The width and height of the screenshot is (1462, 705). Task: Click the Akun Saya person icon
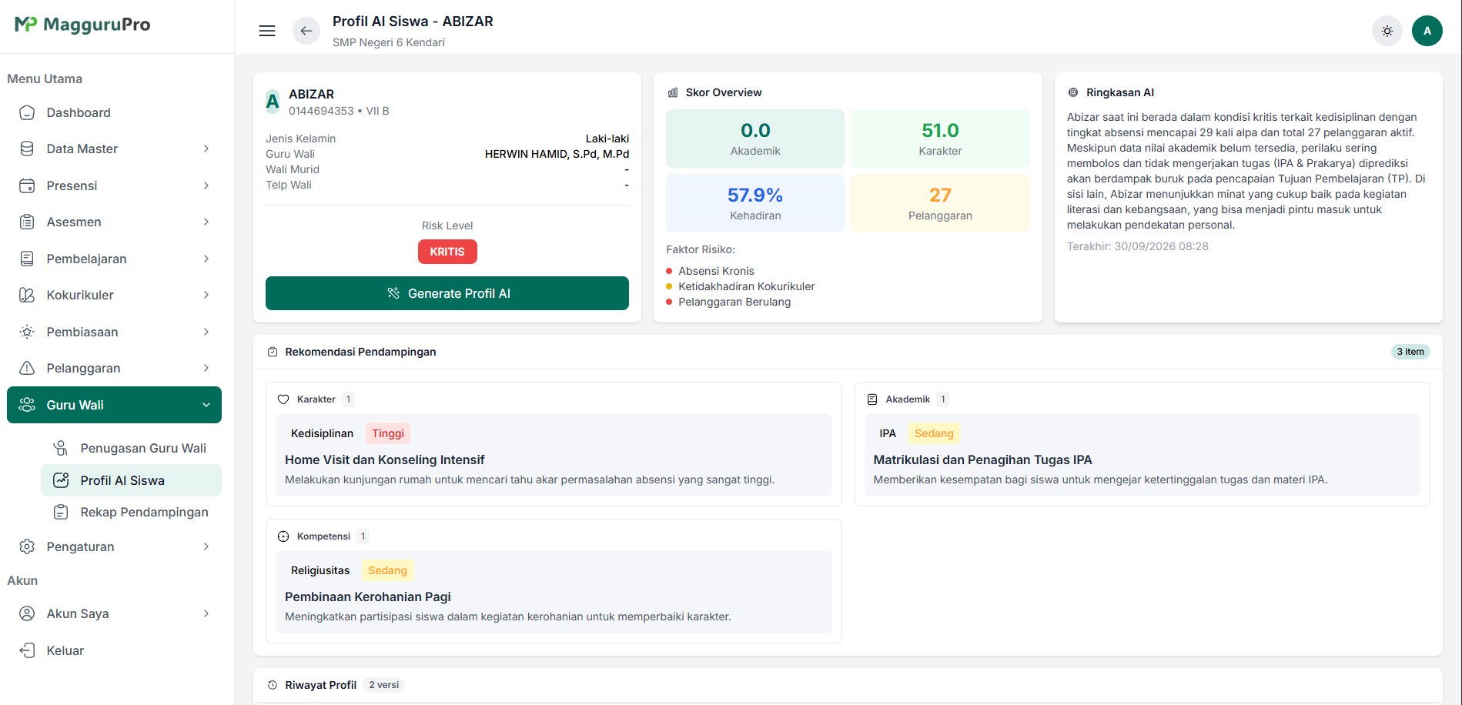27,613
